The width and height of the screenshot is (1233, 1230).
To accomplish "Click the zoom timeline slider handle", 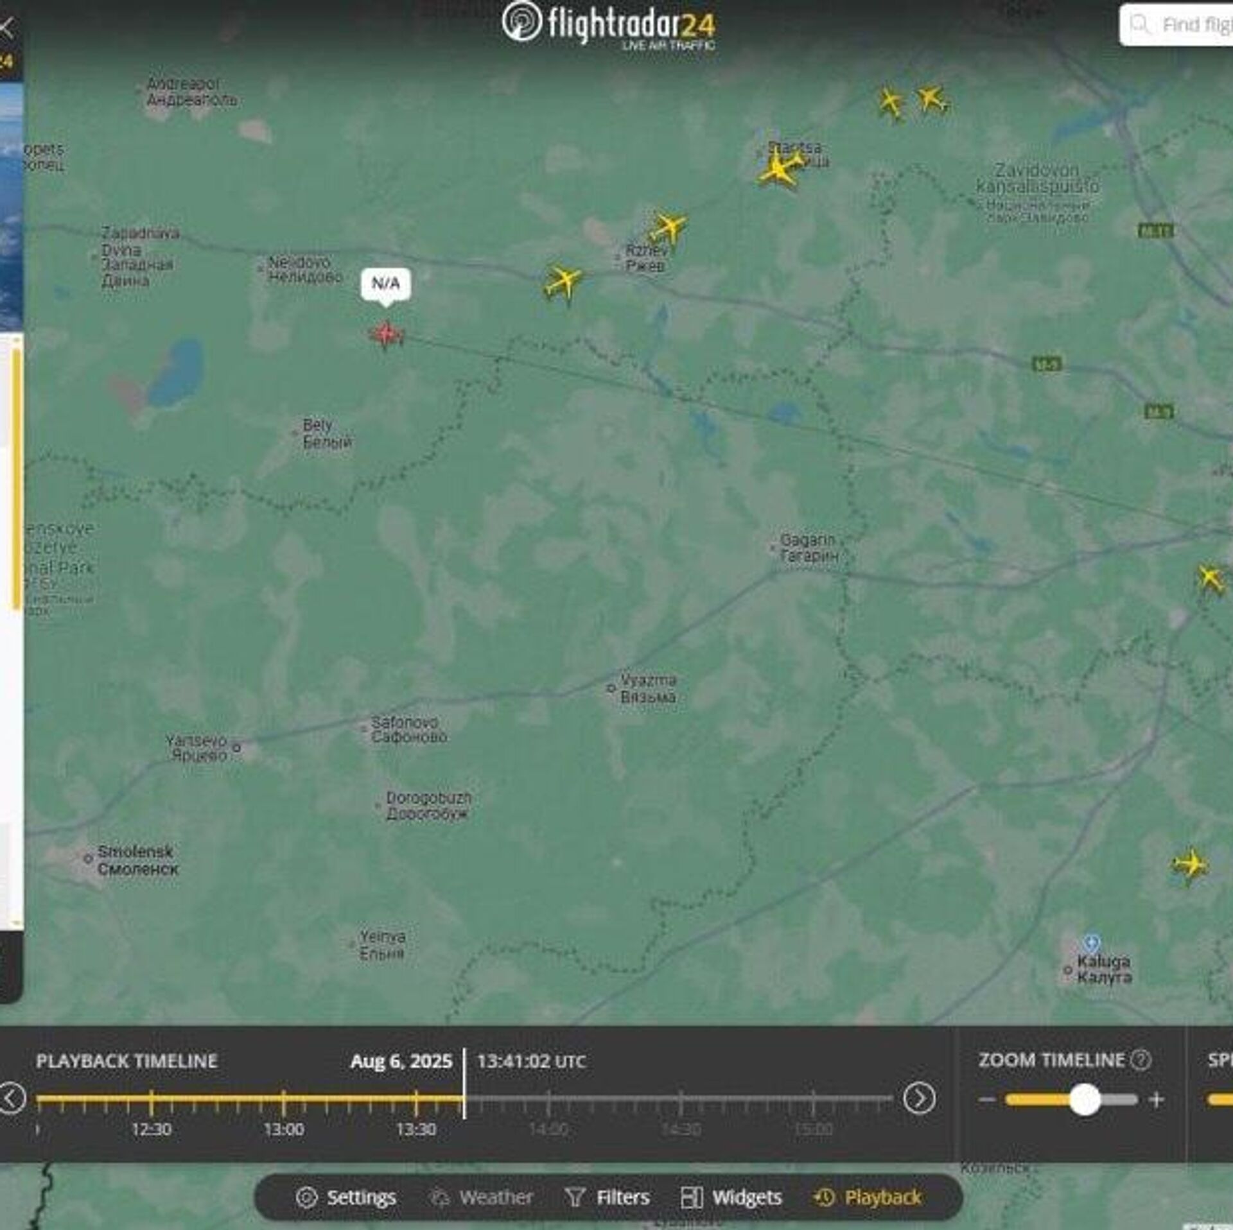I will pos(1085,1100).
